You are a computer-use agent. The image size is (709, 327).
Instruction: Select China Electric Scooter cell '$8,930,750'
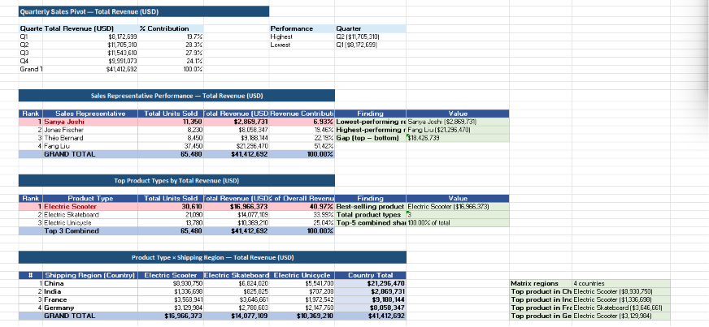point(171,284)
